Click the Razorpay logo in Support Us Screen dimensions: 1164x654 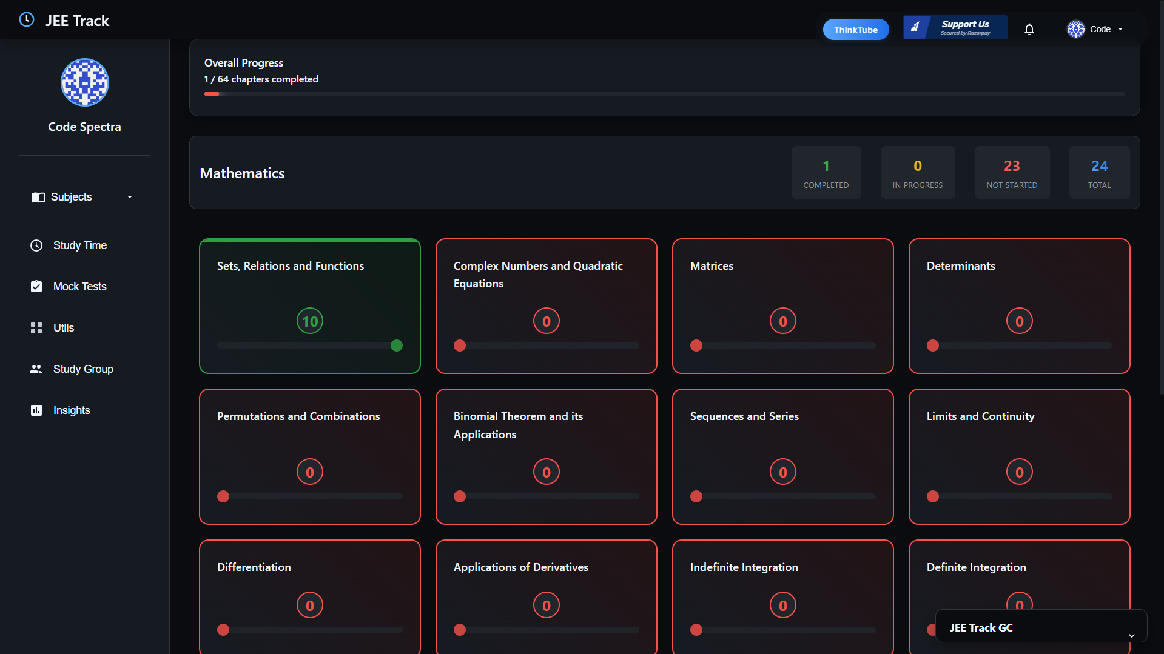coord(915,27)
